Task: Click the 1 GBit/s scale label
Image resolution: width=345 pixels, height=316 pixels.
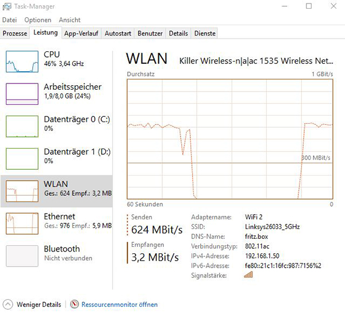Action: point(322,74)
